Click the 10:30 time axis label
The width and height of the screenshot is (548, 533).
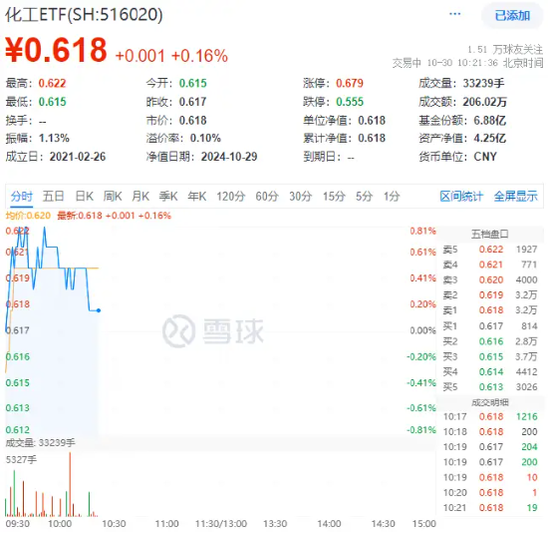[x=114, y=524]
